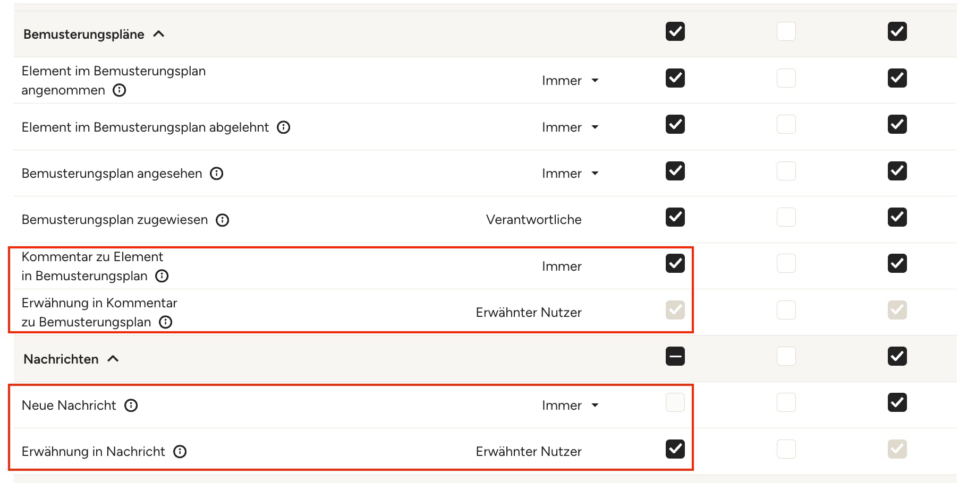The height and width of the screenshot is (483, 967).
Task: Open the Immer dropdown for Neue Nachricht
Action: pyautogui.click(x=571, y=406)
